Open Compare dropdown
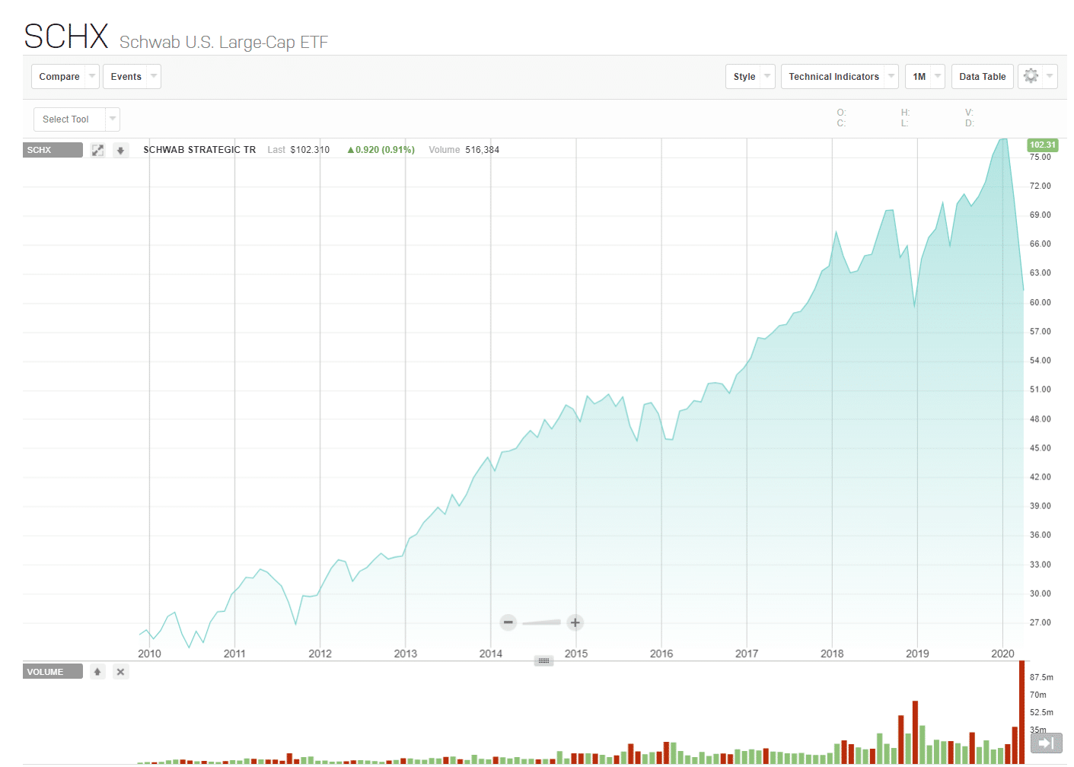 (65, 76)
